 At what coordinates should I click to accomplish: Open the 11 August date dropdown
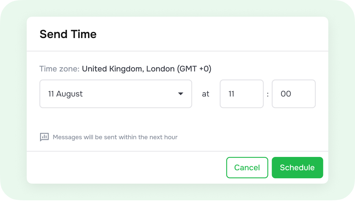[115, 94]
